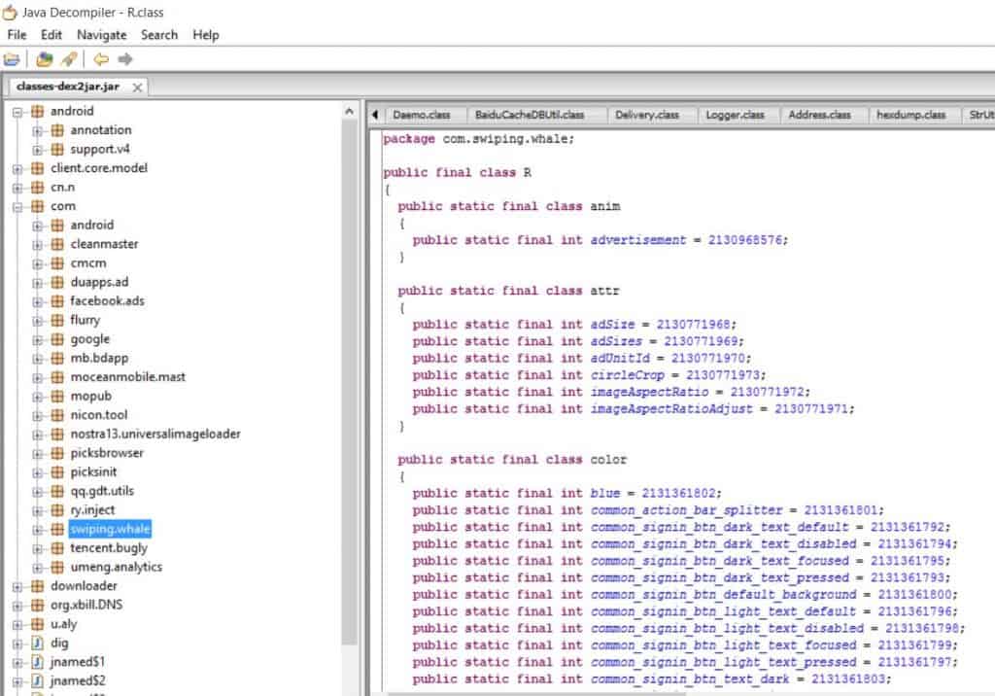This screenshot has height=696, width=995.
Task: Click the adUnitId field name in code
Action: 620,358
